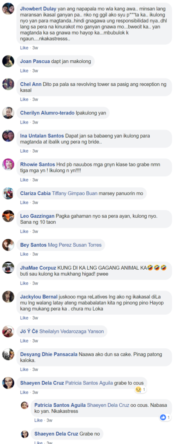Like Jhowbert Dulay's comment

pyautogui.click(x=24, y=48)
